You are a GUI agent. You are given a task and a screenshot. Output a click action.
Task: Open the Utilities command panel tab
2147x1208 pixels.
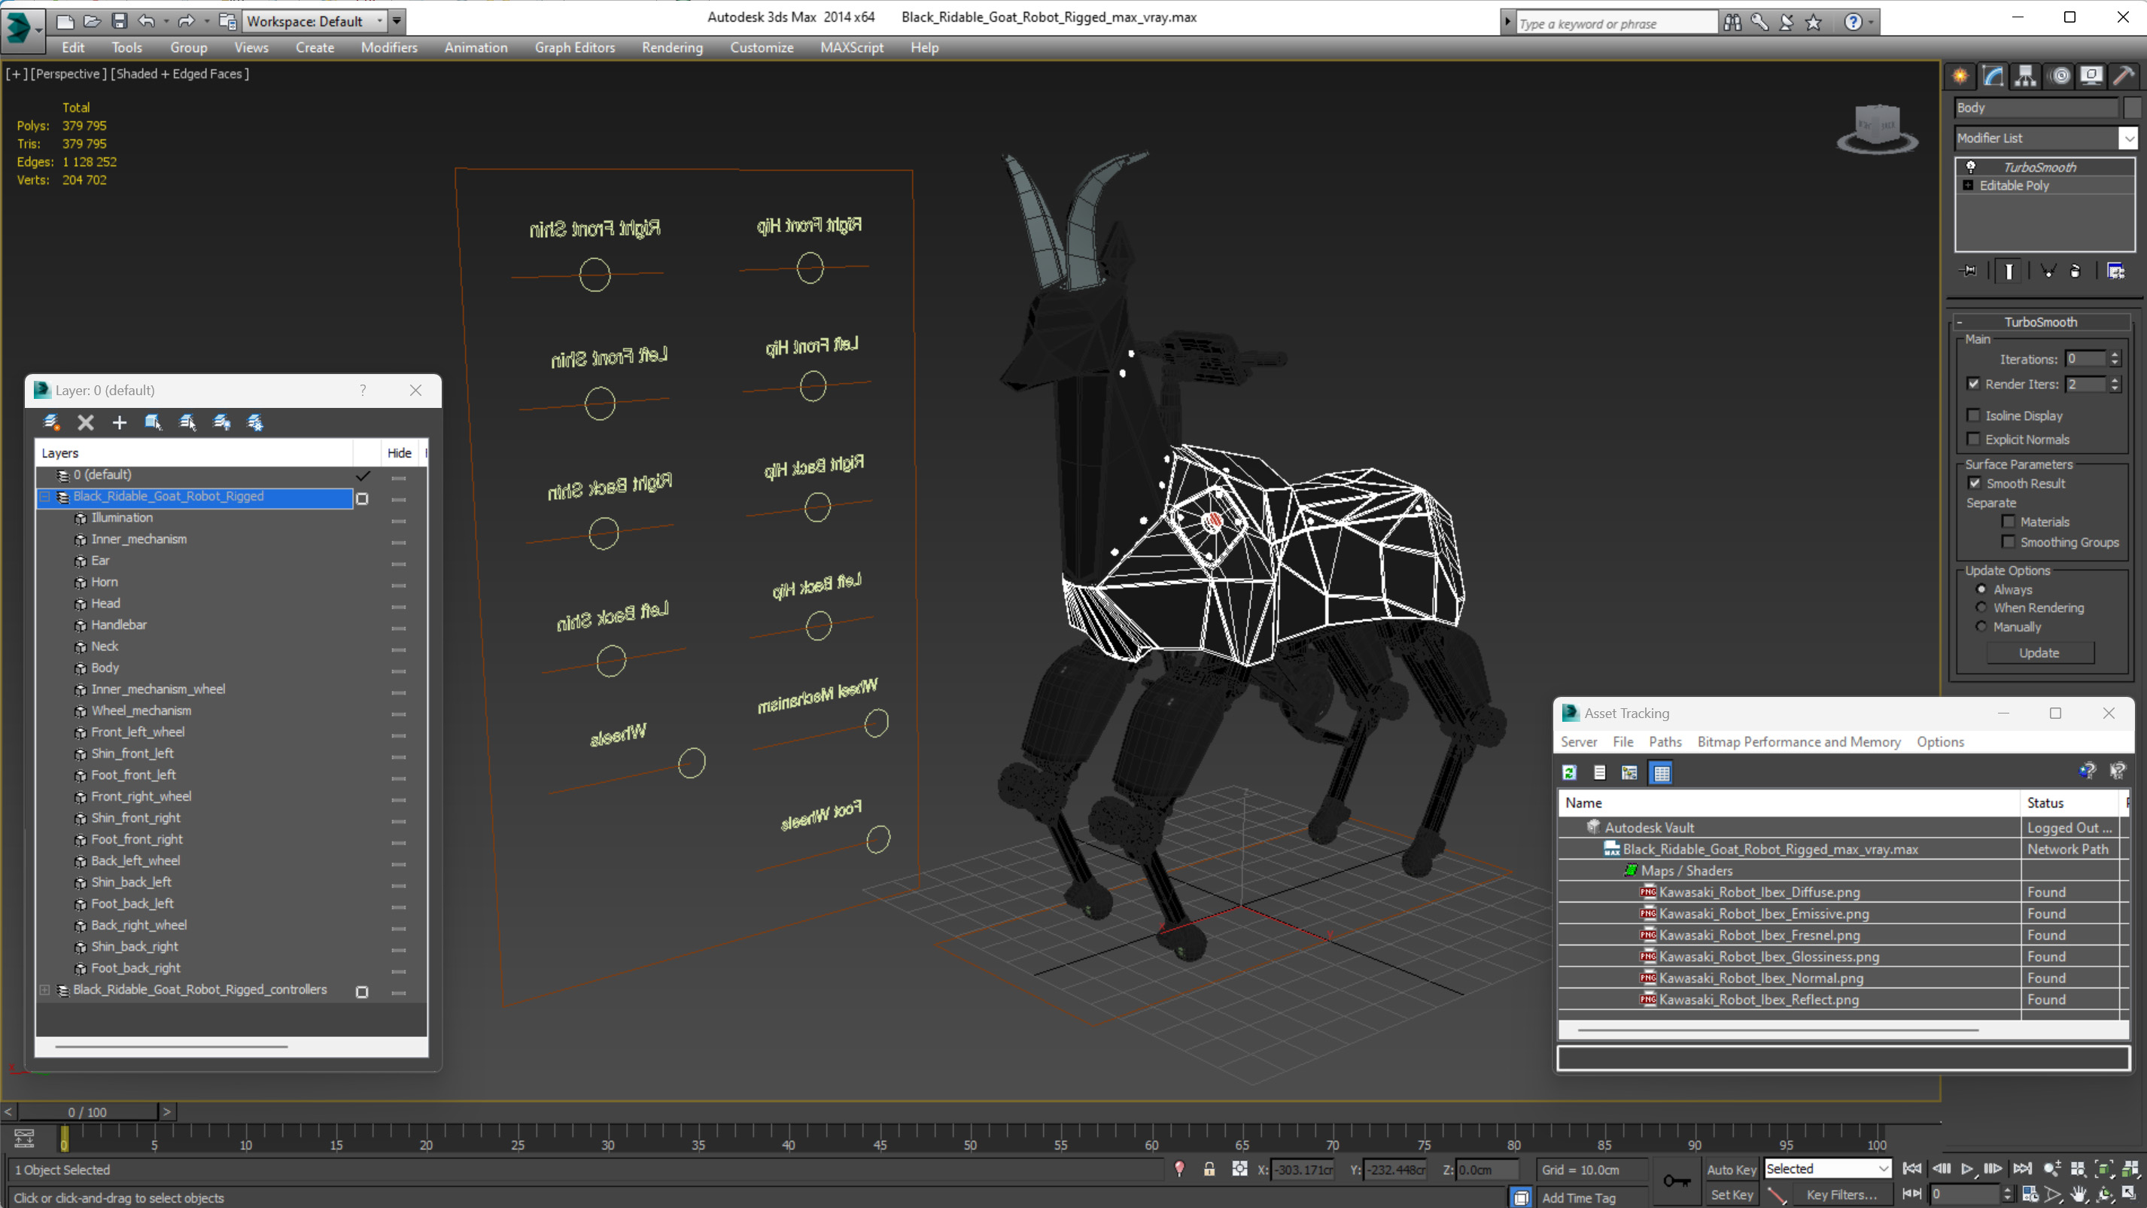coord(2124,76)
